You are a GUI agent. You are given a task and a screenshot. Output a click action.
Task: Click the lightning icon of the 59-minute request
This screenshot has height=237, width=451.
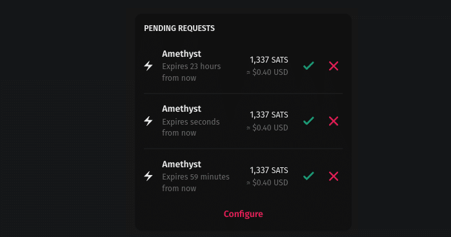coord(148,176)
